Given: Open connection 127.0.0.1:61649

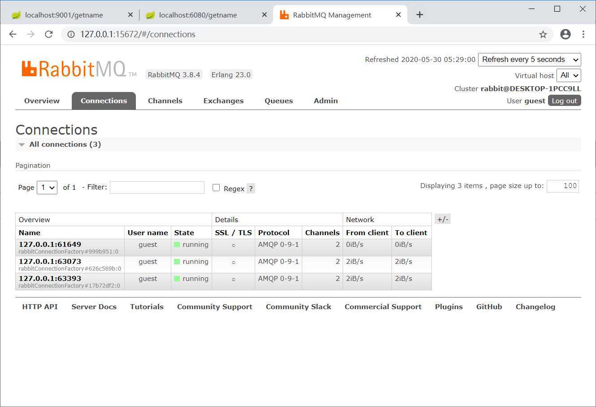Looking at the screenshot, I should pos(50,245).
